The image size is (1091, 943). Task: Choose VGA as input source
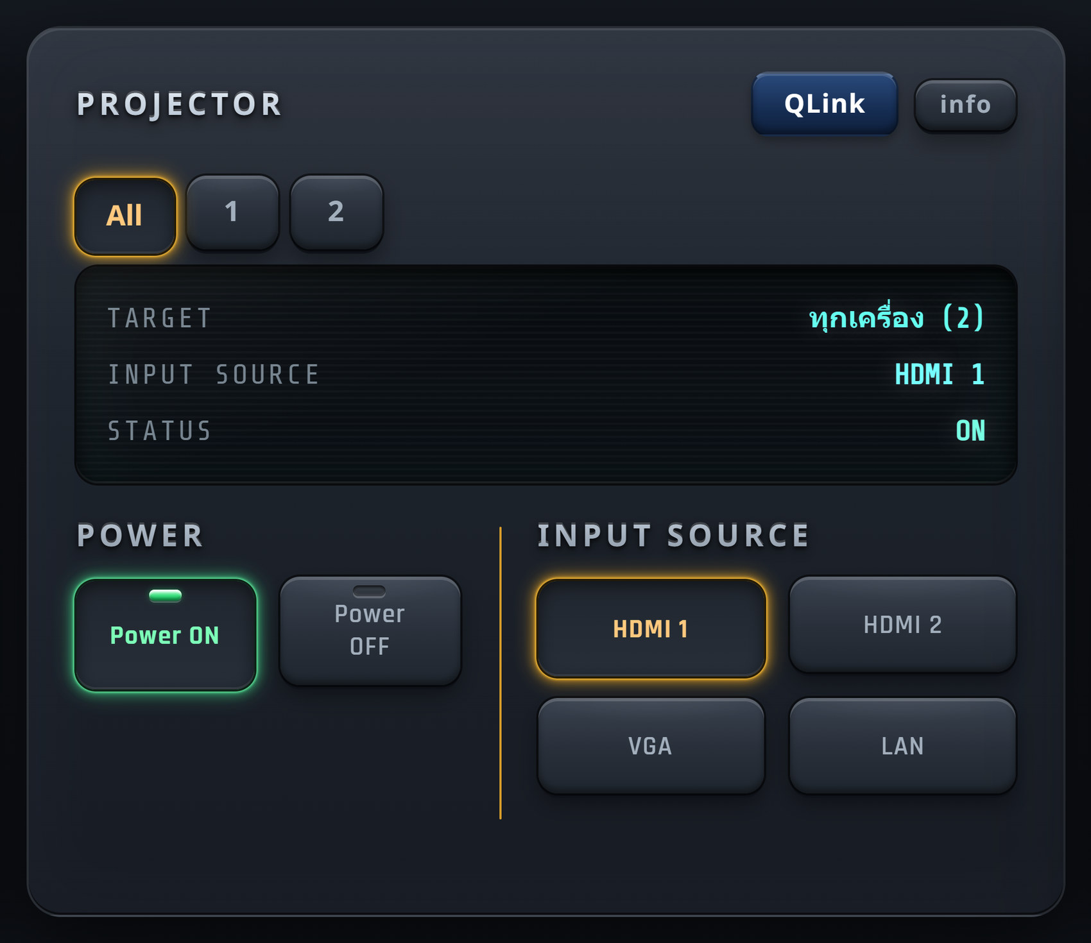[x=651, y=745]
